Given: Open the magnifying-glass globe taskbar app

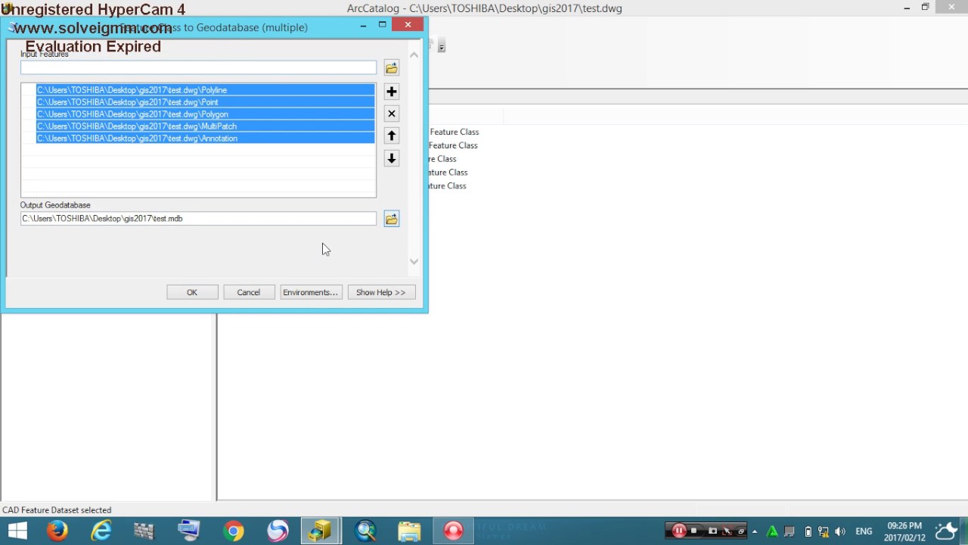Looking at the screenshot, I should coord(365,531).
